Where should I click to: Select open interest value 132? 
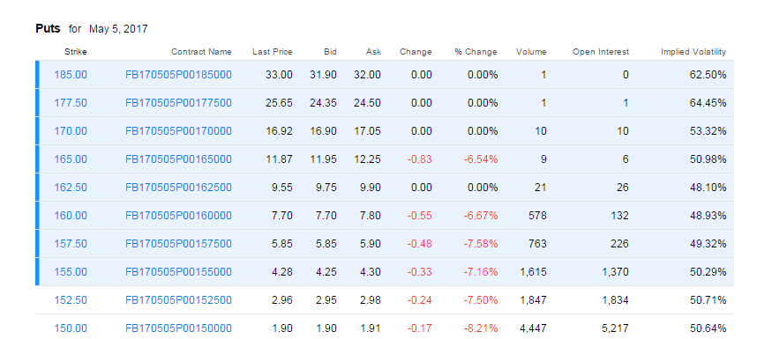pos(620,216)
